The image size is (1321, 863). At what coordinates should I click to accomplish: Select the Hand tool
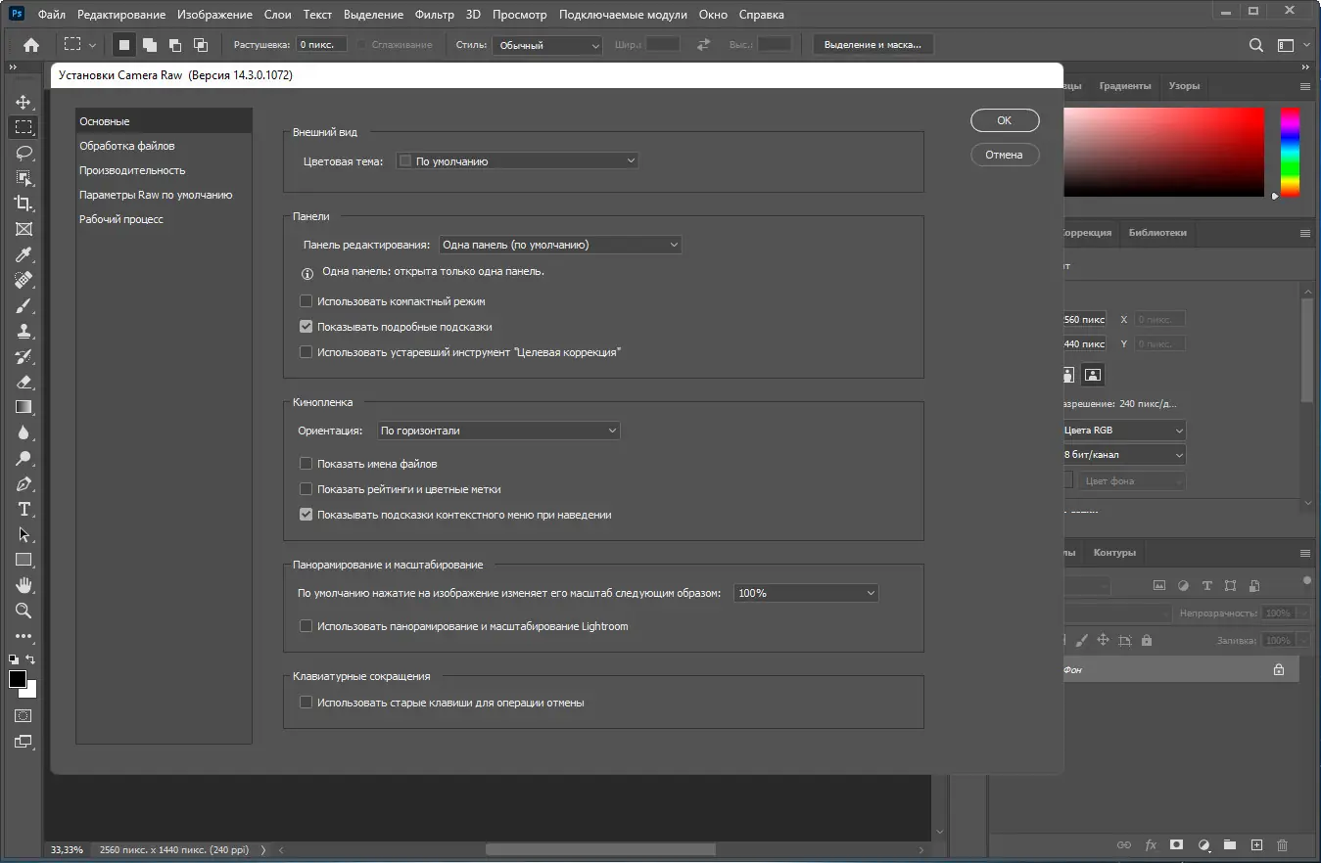click(x=24, y=585)
